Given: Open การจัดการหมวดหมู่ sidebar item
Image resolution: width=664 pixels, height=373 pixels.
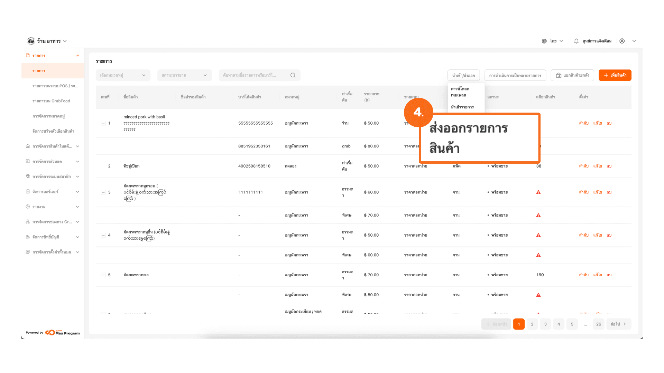Looking at the screenshot, I should tap(49, 116).
